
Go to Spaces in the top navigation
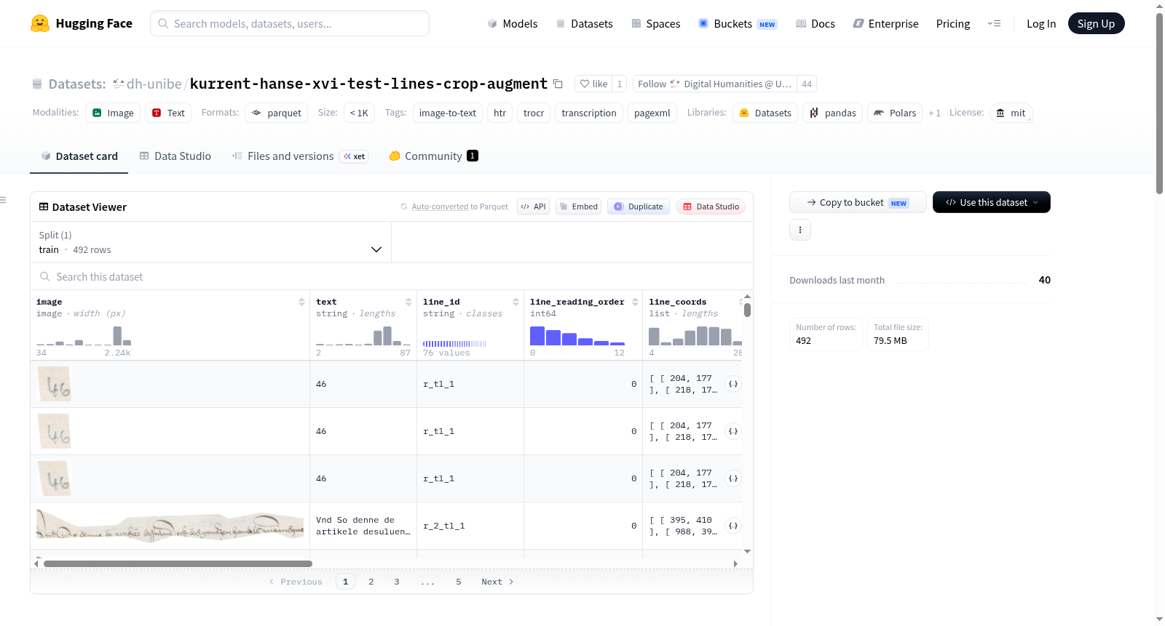pyautogui.click(x=656, y=23)
